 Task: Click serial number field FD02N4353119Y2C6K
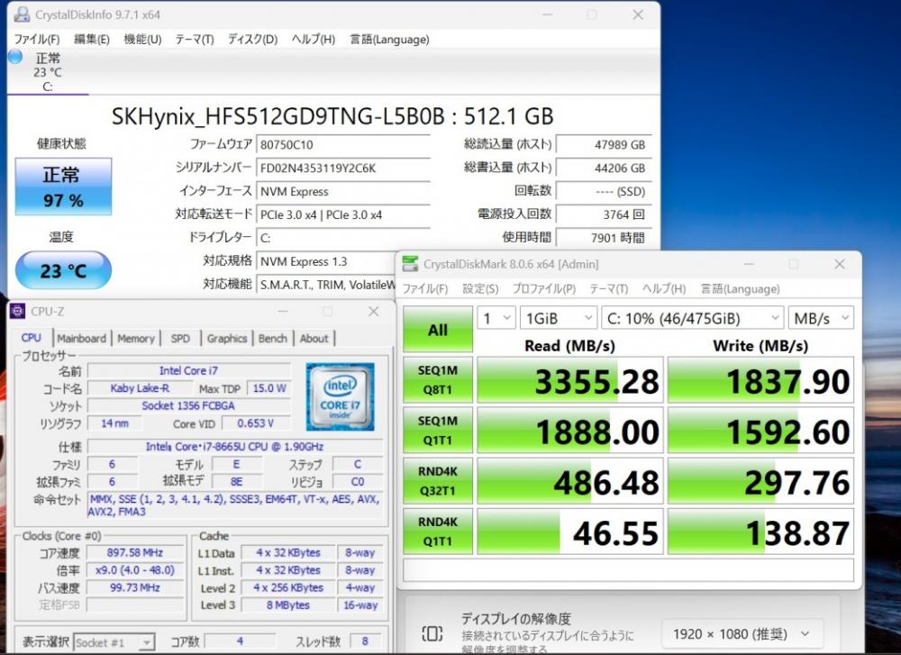tap(343, 168)
